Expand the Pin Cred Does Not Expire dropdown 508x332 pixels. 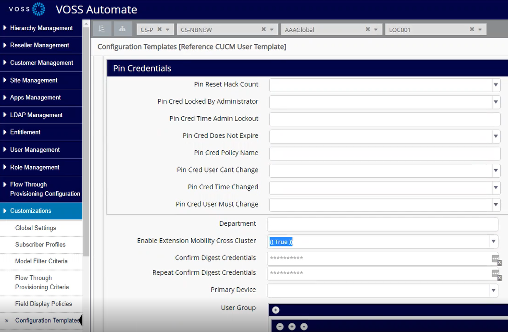pyautogui.click(x=496, y=136)
